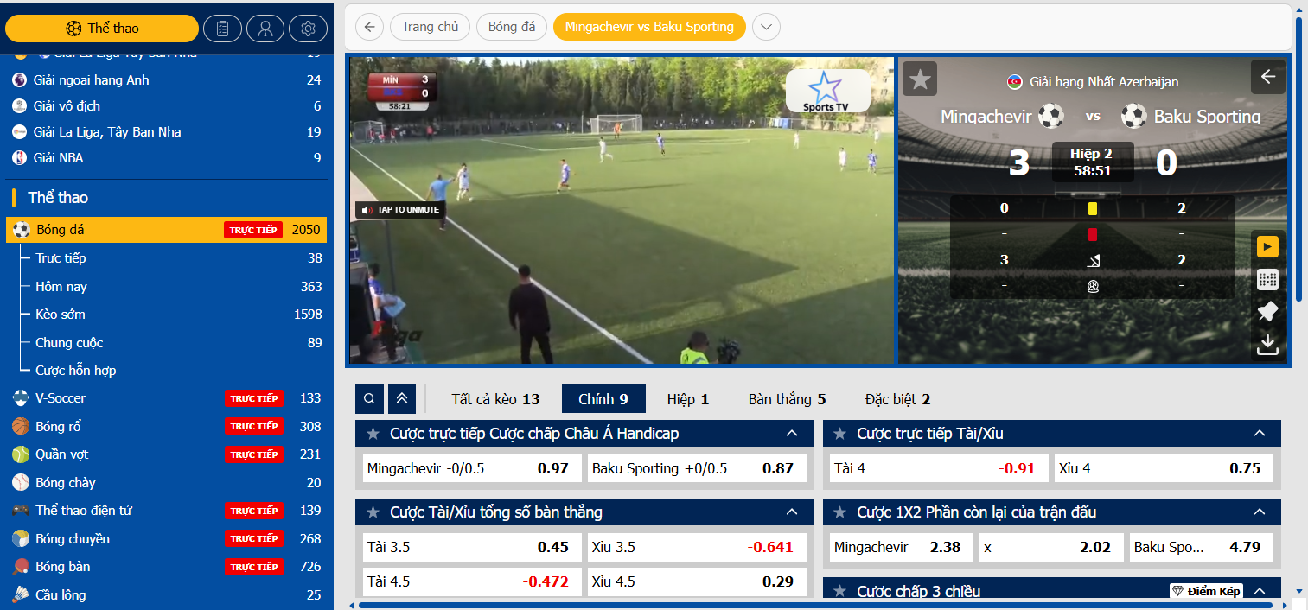
Task: Add match to favorites with star icon
Action: (920, 79)
